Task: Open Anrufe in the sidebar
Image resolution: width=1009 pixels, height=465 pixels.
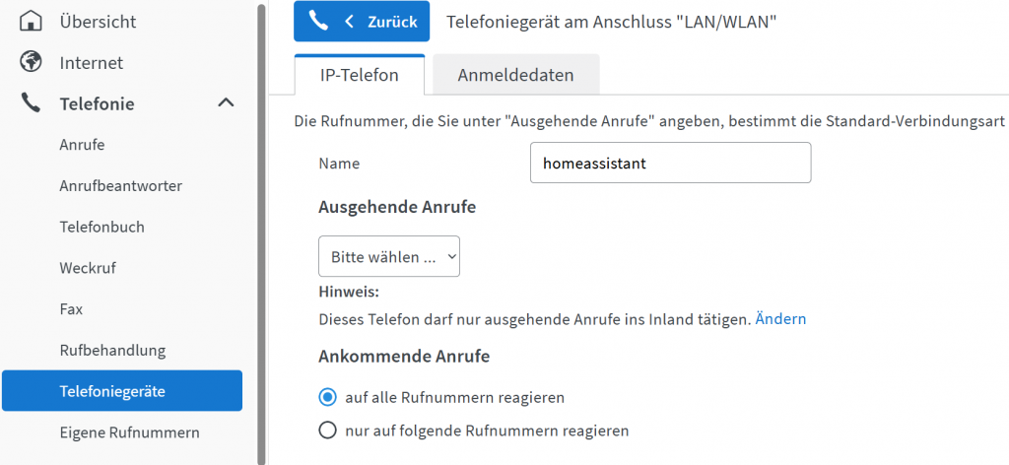Action: 82,145
